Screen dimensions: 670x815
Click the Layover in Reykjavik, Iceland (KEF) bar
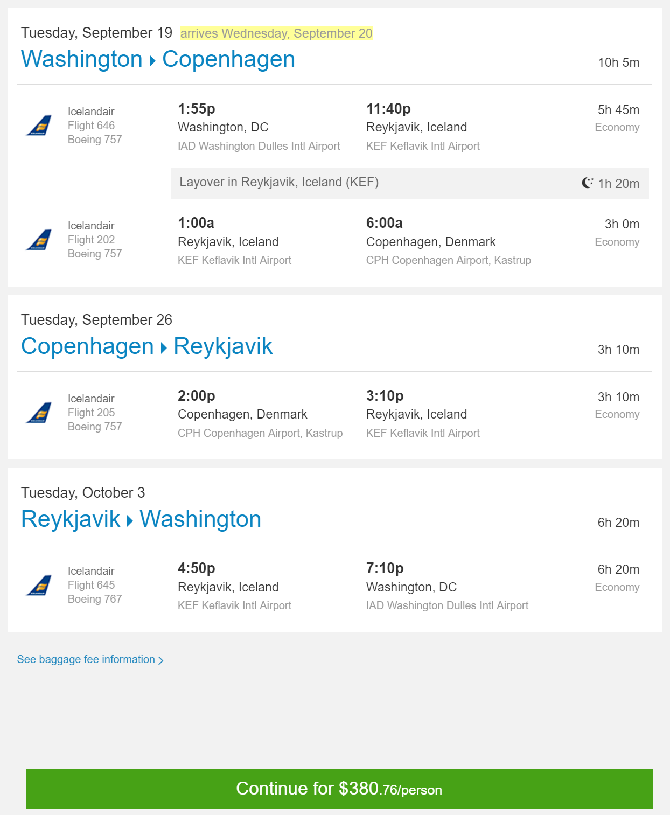pos(410,183)
